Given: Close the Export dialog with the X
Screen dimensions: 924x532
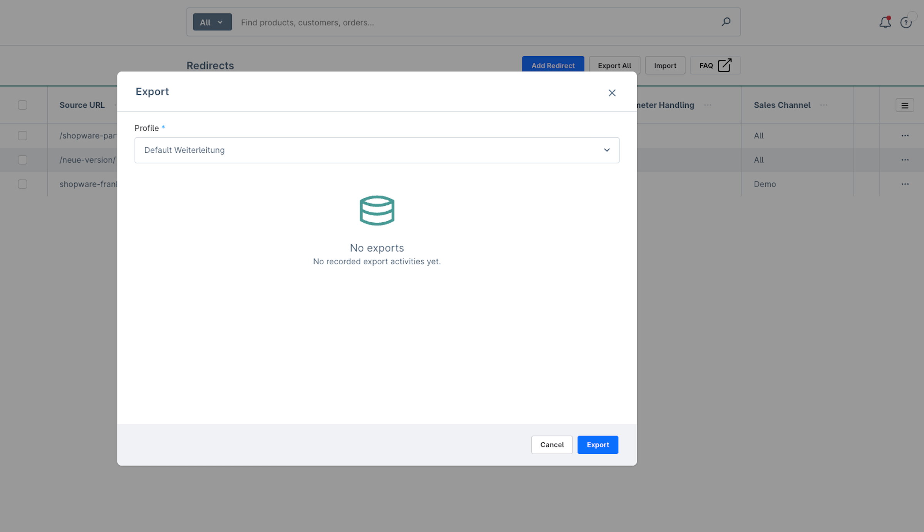Looking at the screenshot, I should point(612,93).
